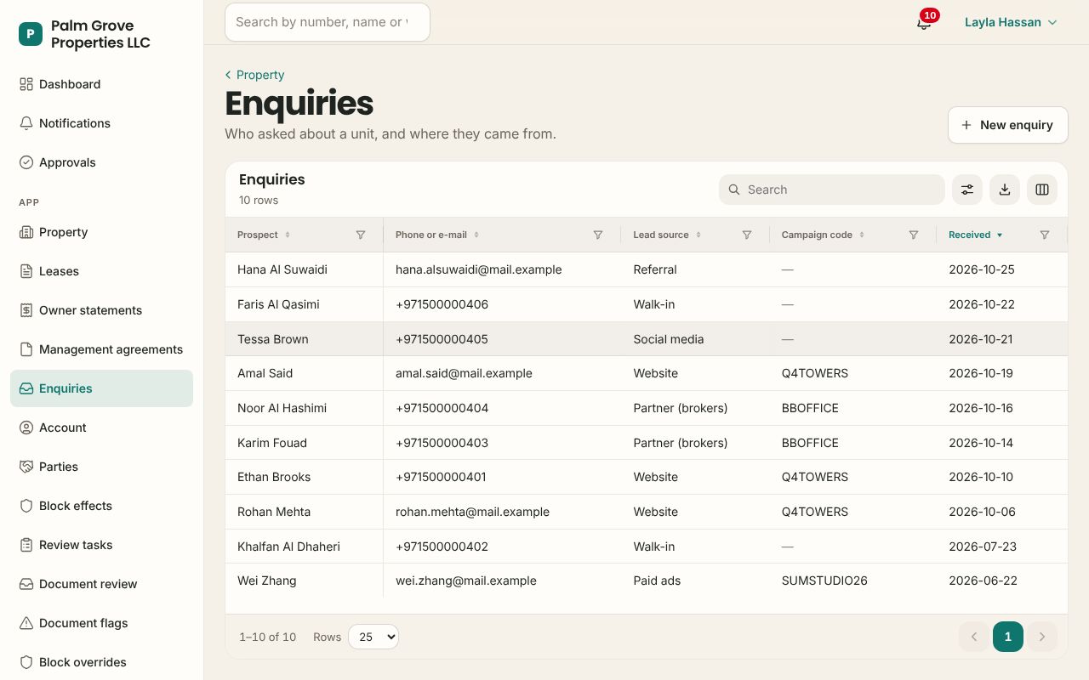Click next page arrow button

(x=1042, y=637)
